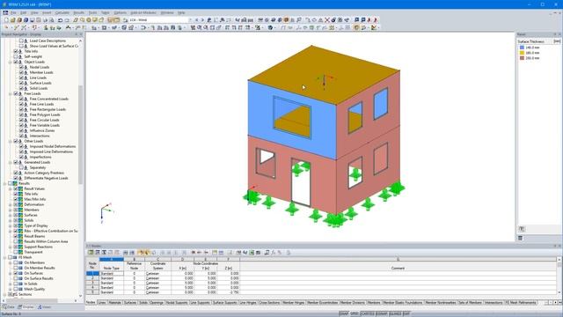This screenshot has width=563, height=317.
Task: Click the yellow thickness color swatch
Action: 522,53
